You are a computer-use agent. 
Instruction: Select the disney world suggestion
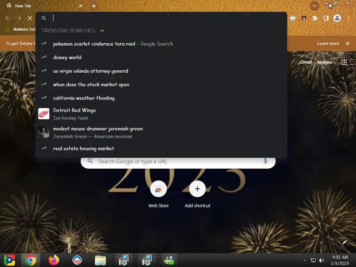coord(161,57)
